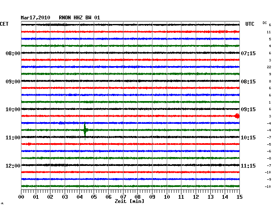Select minute tick label 01
Screen dimensions: 273x208
[36, 197]
